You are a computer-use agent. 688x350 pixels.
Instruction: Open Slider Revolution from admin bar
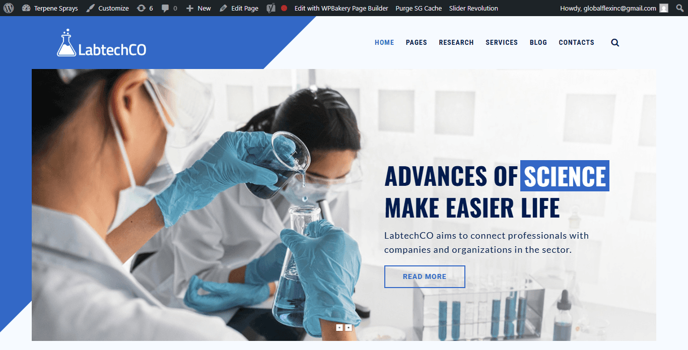(x=473, y=8)
